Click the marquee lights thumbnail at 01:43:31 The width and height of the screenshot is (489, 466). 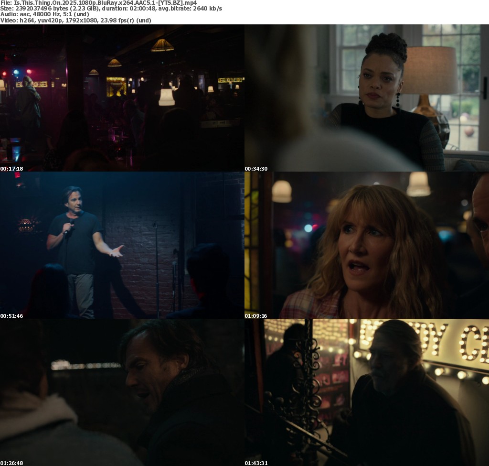tap(367, 392)
